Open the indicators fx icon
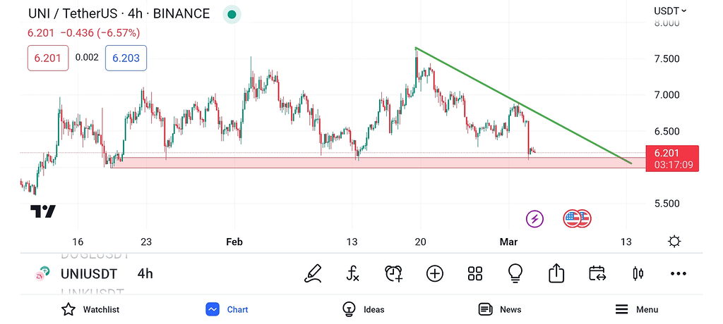 tap(354, 273)
